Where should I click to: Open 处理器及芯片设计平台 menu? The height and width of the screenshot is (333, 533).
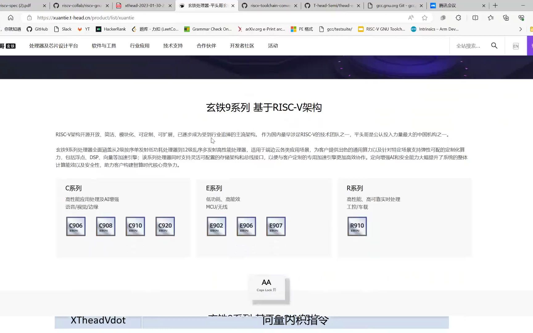click(54, 46)
